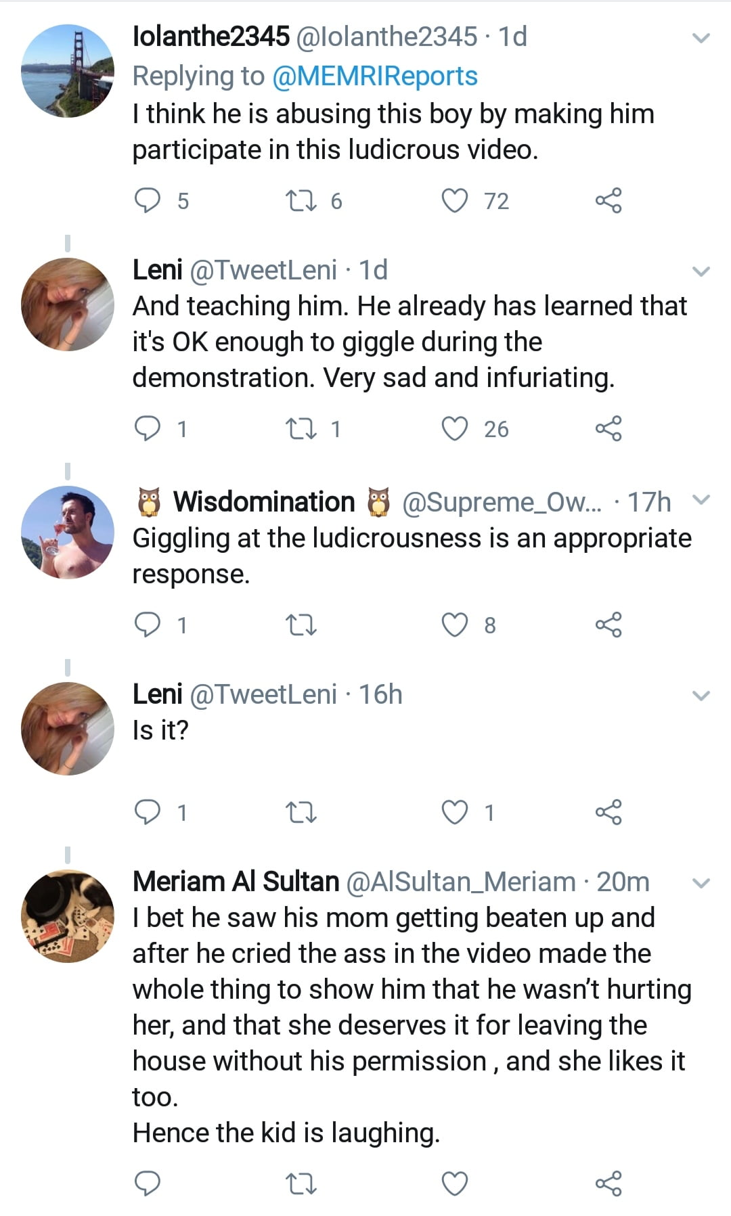
Task: Reply to Meriam Al Sultan's tweet
Action: 148,1184
